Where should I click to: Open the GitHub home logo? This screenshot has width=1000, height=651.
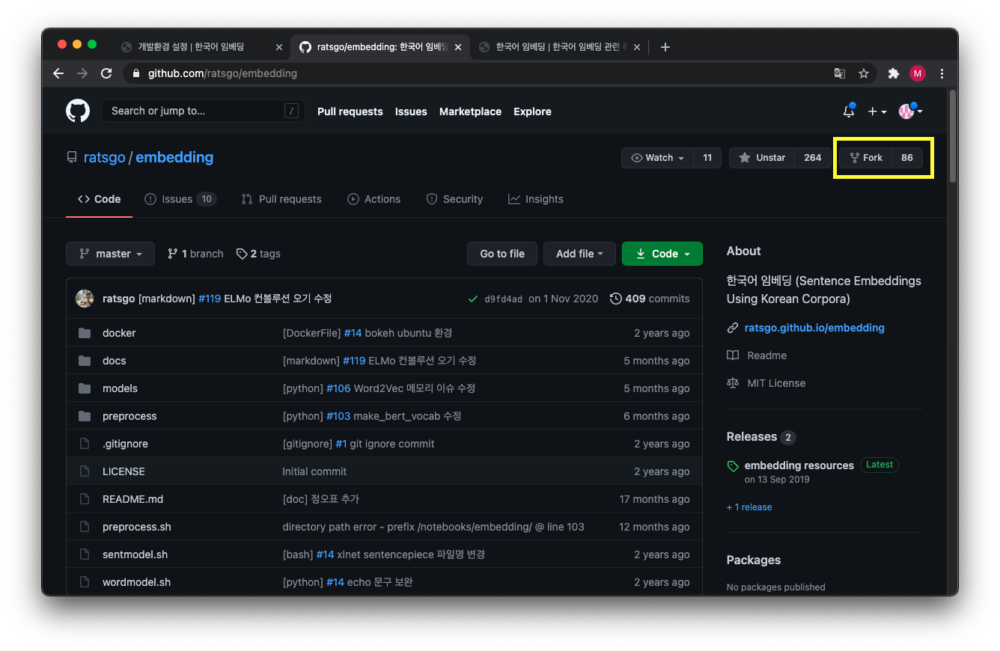pos(78,111)
